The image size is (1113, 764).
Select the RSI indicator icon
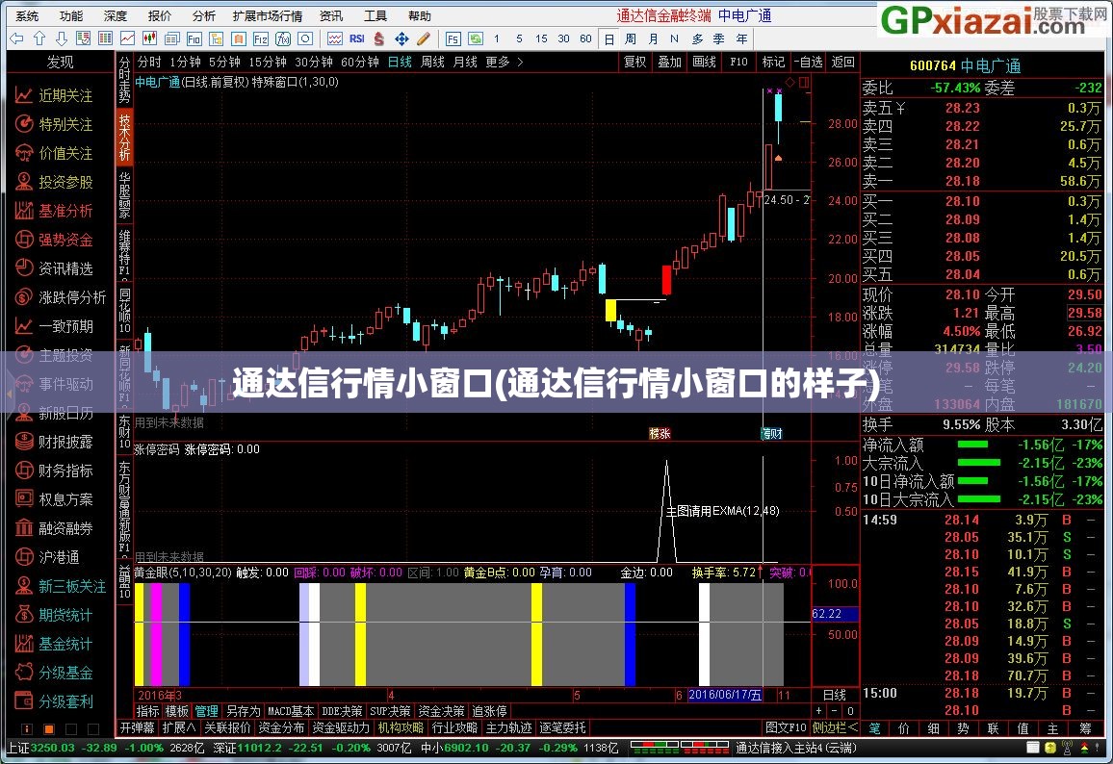point(356,38)
